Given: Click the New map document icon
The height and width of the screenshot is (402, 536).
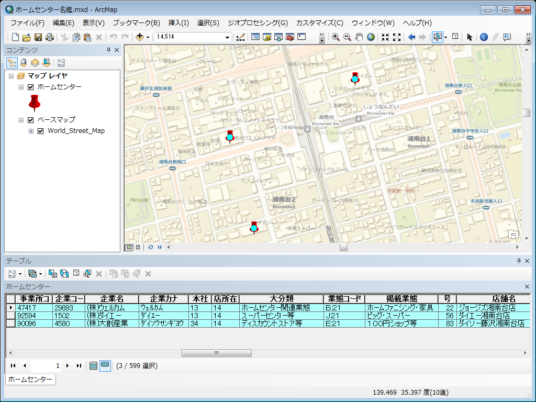Looking at the screenshot, I should 15,37.
